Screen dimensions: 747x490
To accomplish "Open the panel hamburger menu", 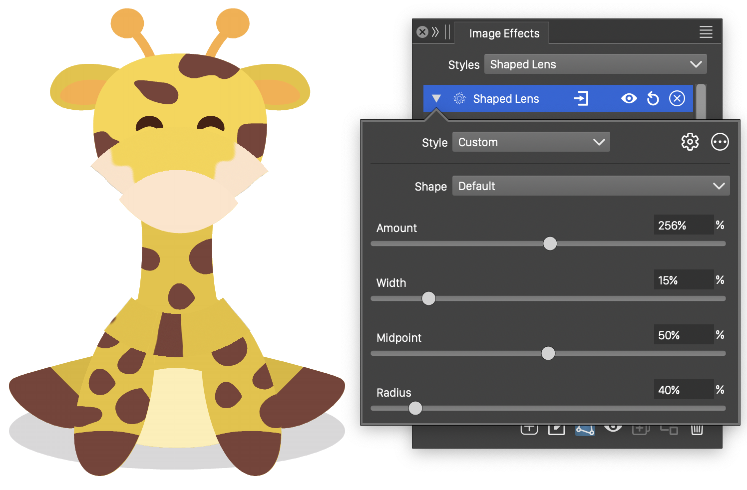I will 706,32.
